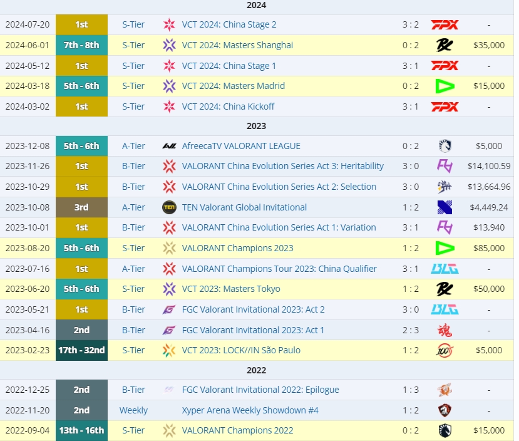Click LOUD logo in Champions 2023 row
This screenshot has width=519, height=441.
[444, 248]
